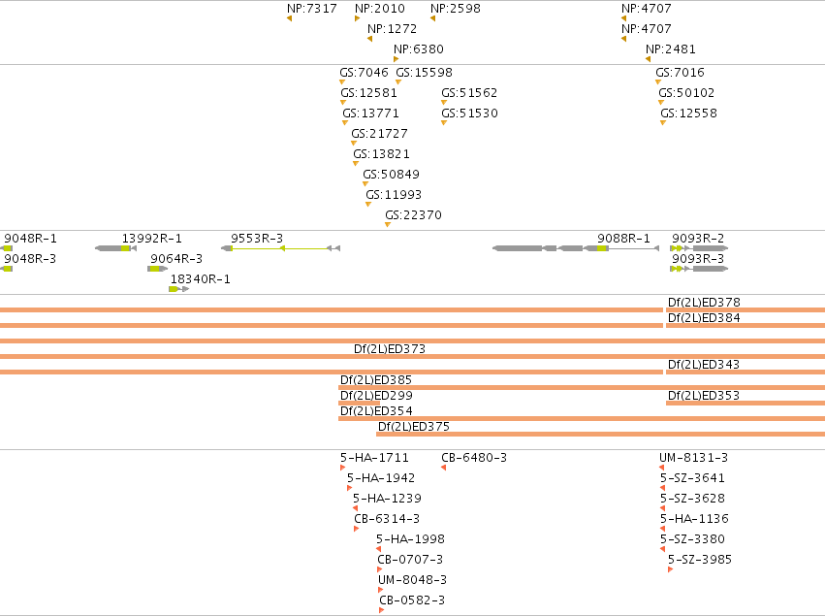825x616 pixels.
Task: Click the GS:7046 triangle marker
Action: pos(342,82)
